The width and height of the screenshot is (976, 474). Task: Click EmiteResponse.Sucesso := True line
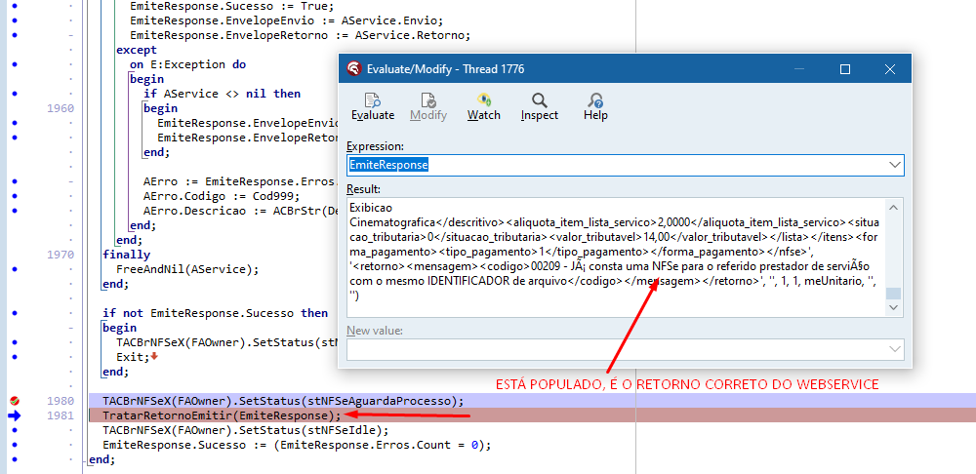(232, 6)
